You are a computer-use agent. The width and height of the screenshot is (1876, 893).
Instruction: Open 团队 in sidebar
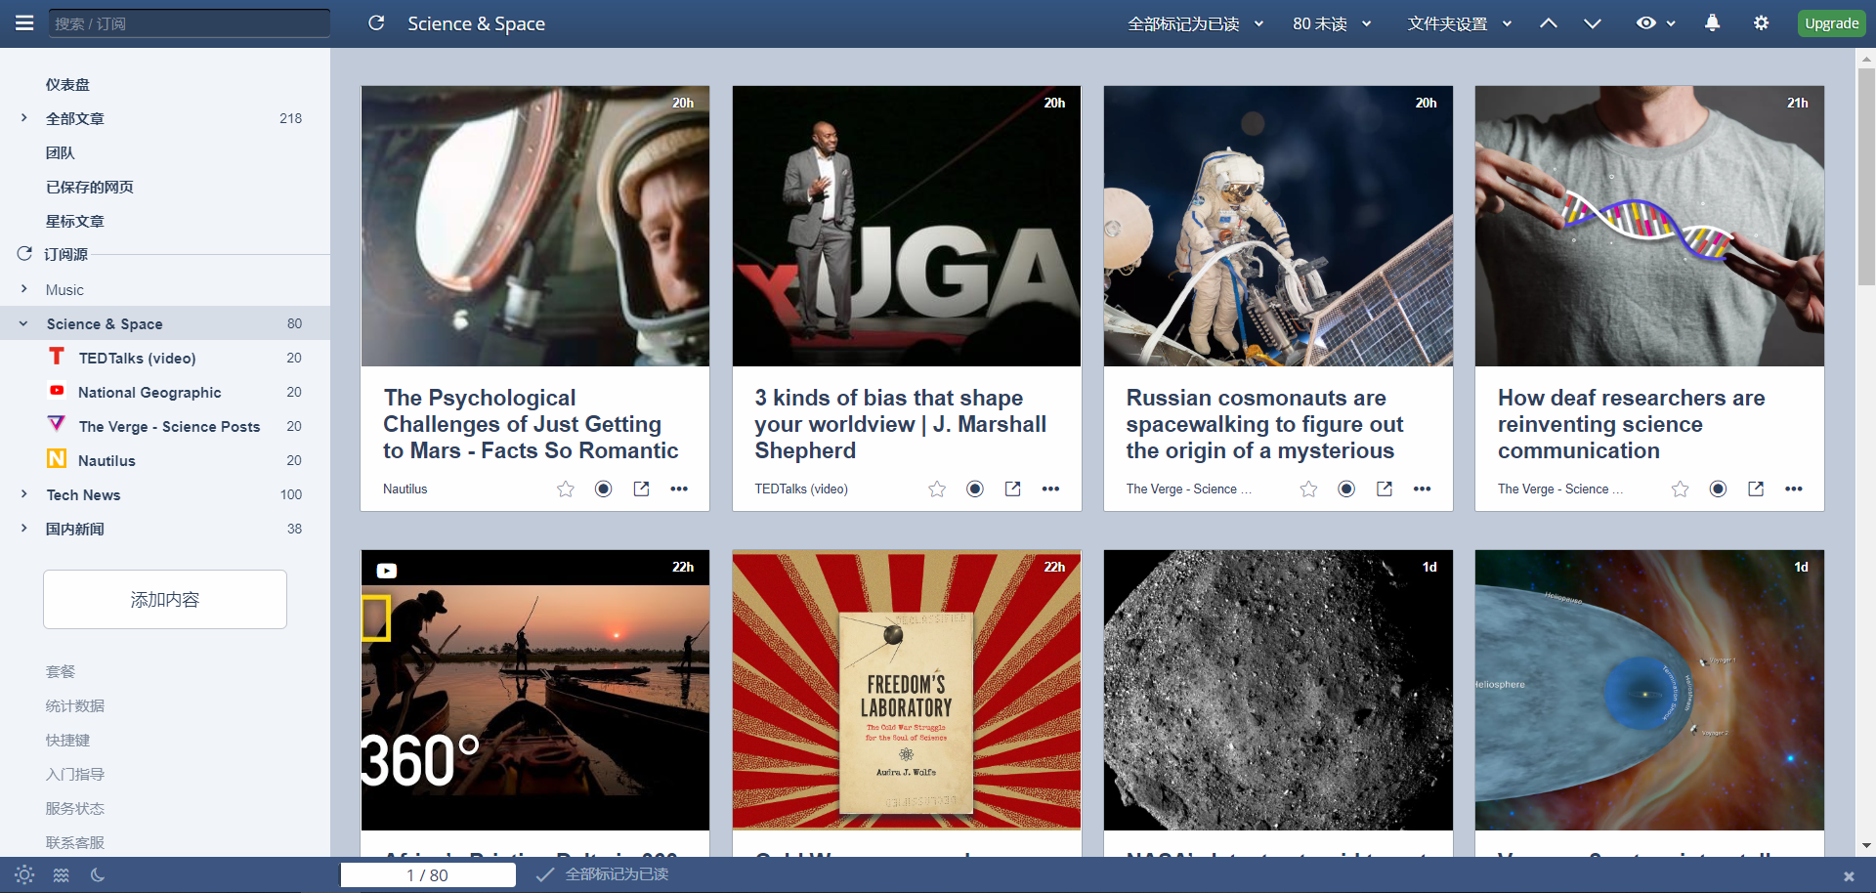(60, 152)
